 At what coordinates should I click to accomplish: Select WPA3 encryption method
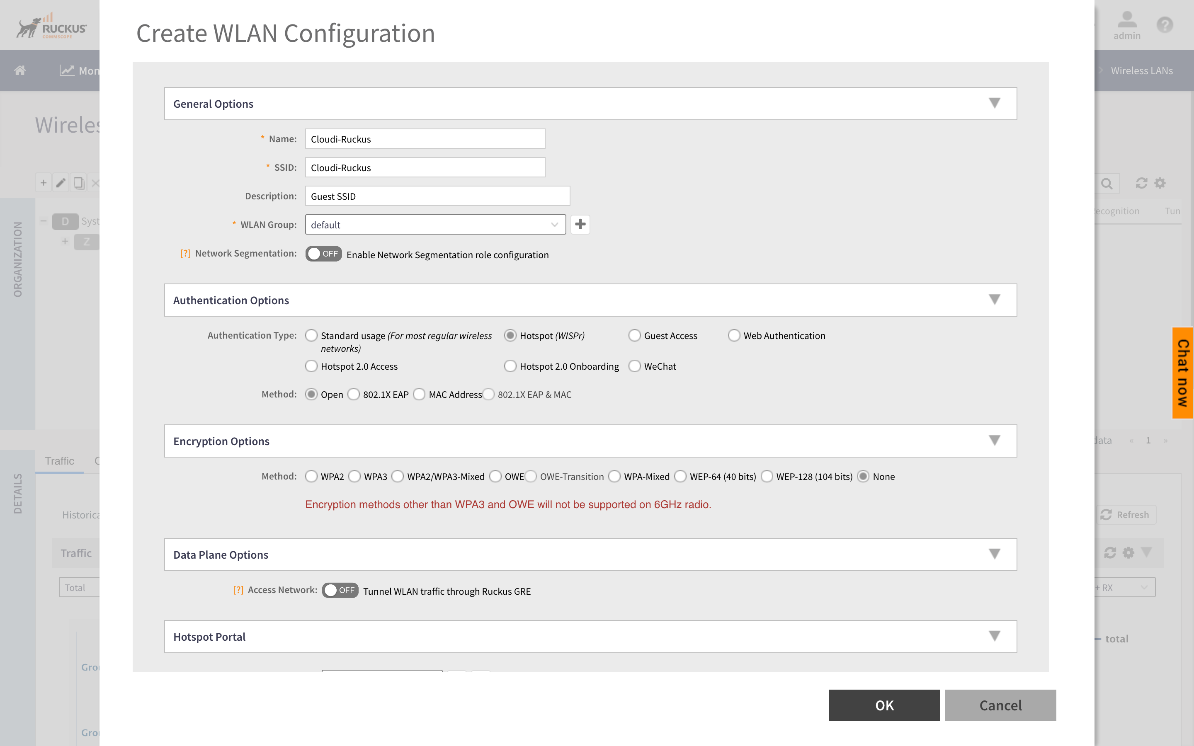pos(355,477)
